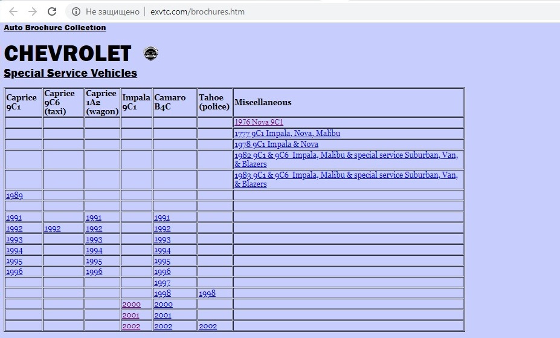
Task: Open the 2002 Camaro B4C link
Action: pyautogui.click(x=163, y=327)
